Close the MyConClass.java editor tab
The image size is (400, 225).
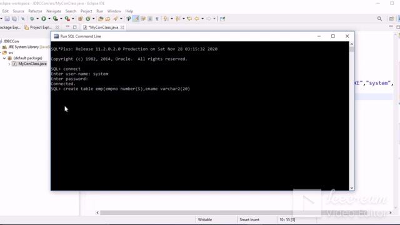[122, 27]
